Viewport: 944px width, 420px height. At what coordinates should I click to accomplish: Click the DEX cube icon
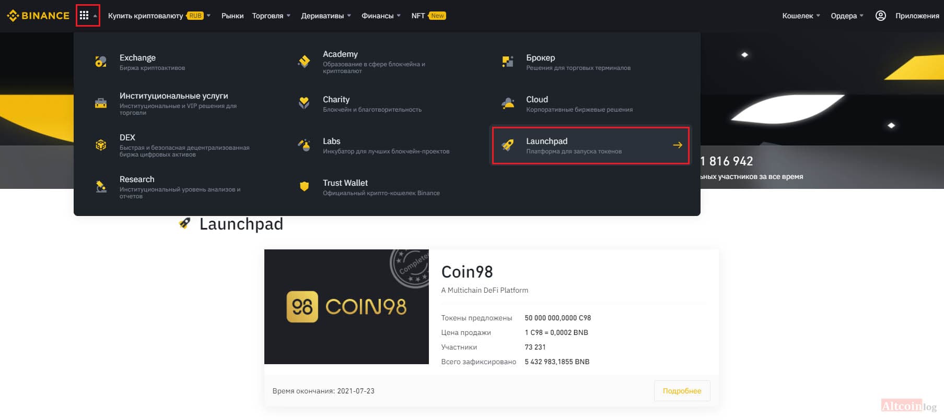coord(101,145)
